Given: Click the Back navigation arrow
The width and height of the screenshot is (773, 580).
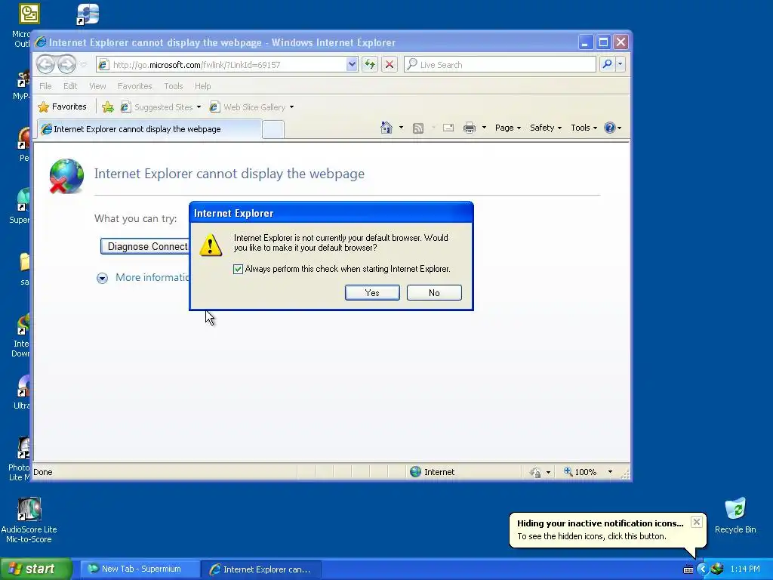Looking at the screenshot, I should (x=45, y=65).
